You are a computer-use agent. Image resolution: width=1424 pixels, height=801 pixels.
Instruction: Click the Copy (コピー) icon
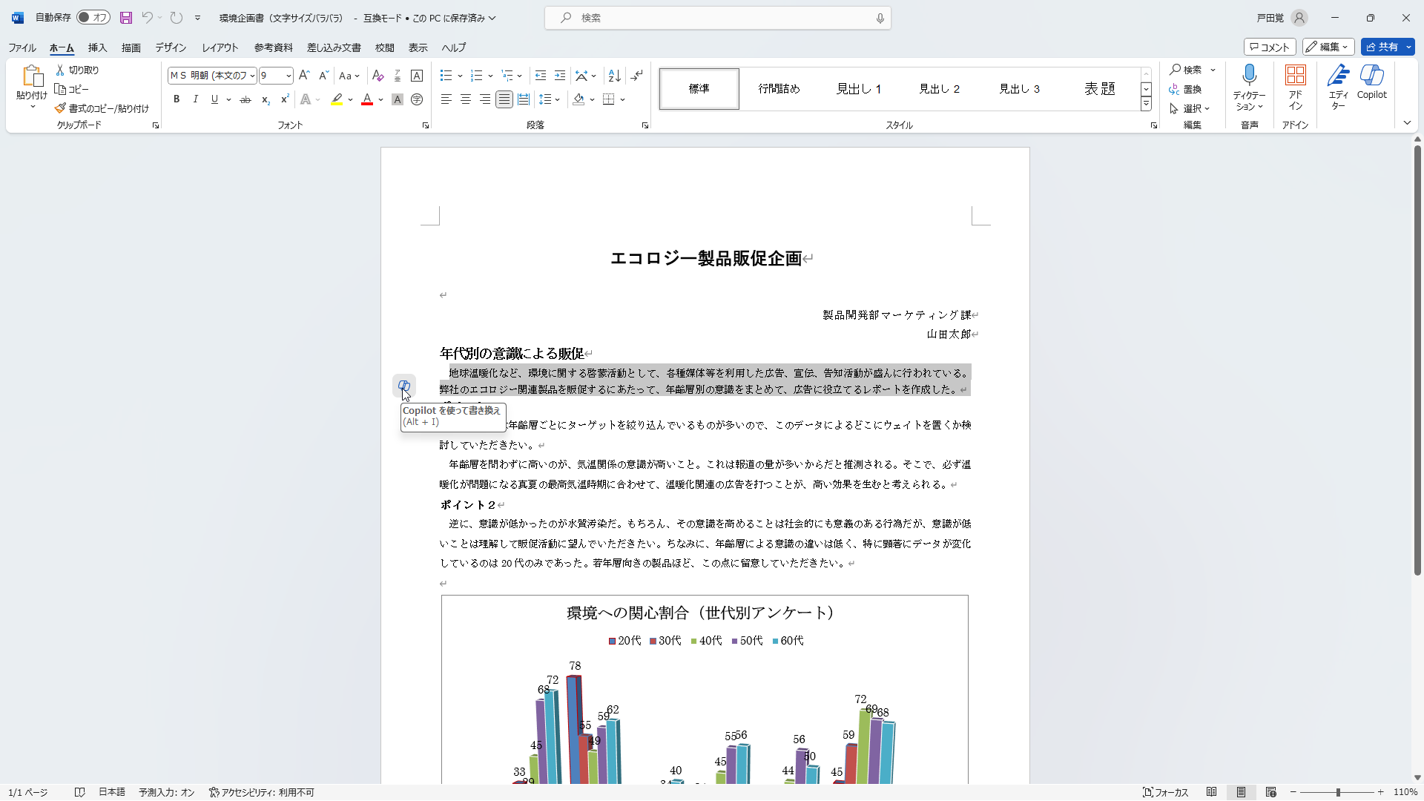tap(61, 89)
